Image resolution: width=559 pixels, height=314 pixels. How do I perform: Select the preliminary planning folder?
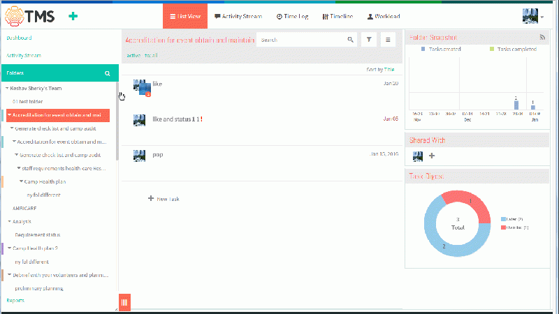[39, 288]
